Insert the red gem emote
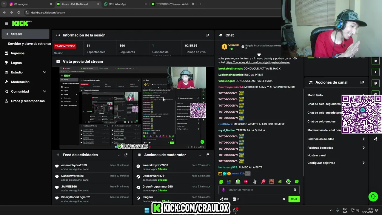Image resolution: width=382 pixels, height=215 pixels. [246, 182]
